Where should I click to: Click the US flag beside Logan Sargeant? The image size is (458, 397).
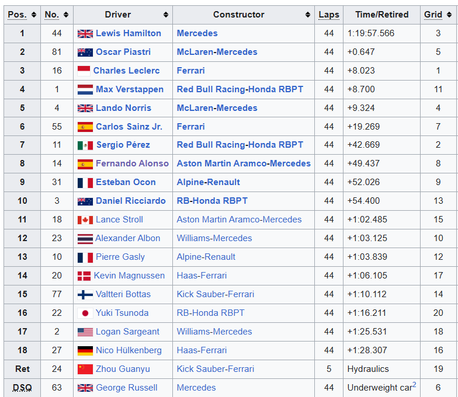pyautogui.click(x=85, y=332)
